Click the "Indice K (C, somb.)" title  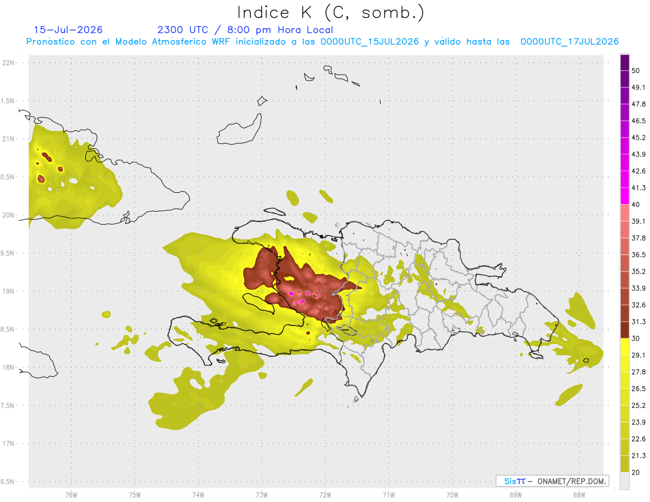click(x=330, y=12)
